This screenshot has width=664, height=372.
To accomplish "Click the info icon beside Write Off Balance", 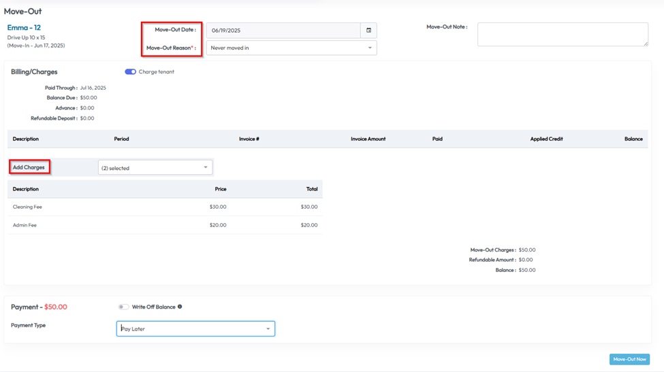I will 180,307.
